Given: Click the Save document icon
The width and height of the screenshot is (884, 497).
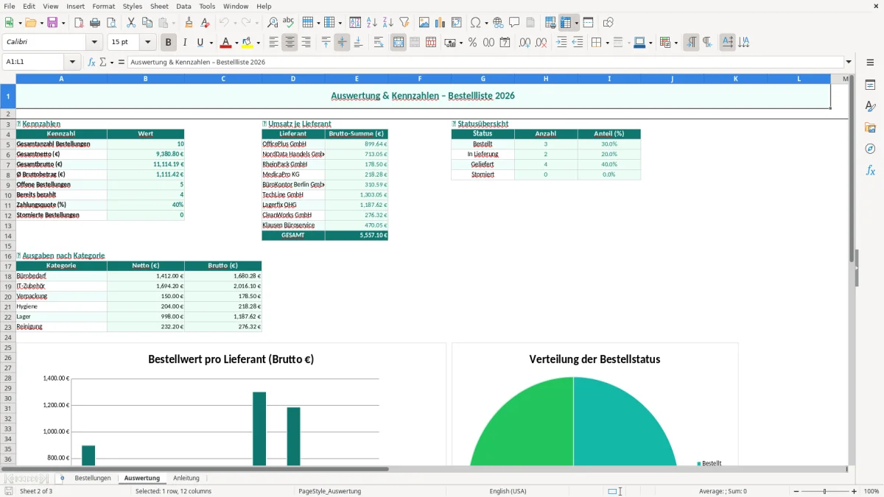Looking at the screenshot, I should click(52, 23).
